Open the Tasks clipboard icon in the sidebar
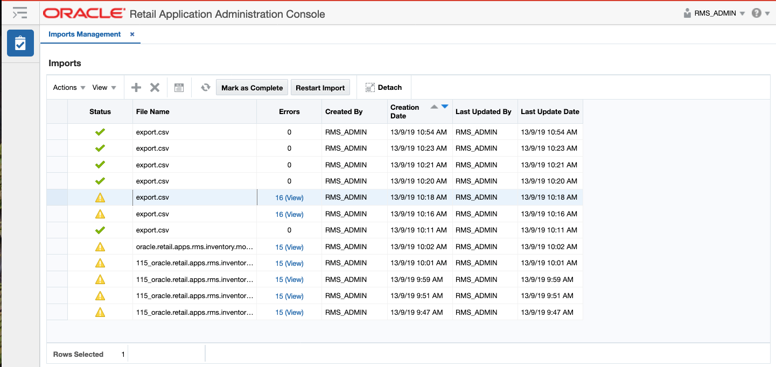 (20, 43)
